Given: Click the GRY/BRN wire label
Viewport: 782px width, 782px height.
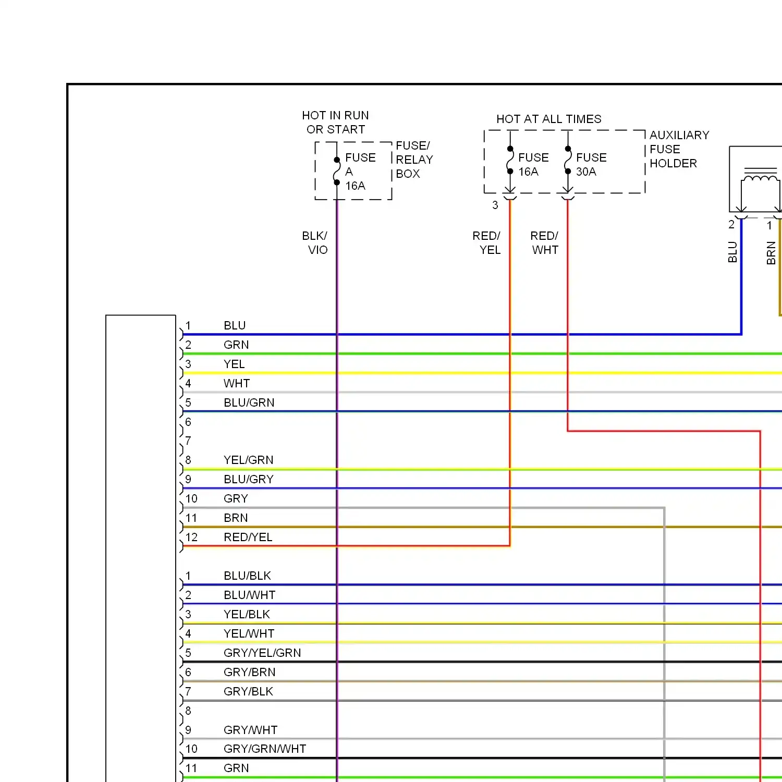Looking at the screenshot, I should (x=249, y=672).
